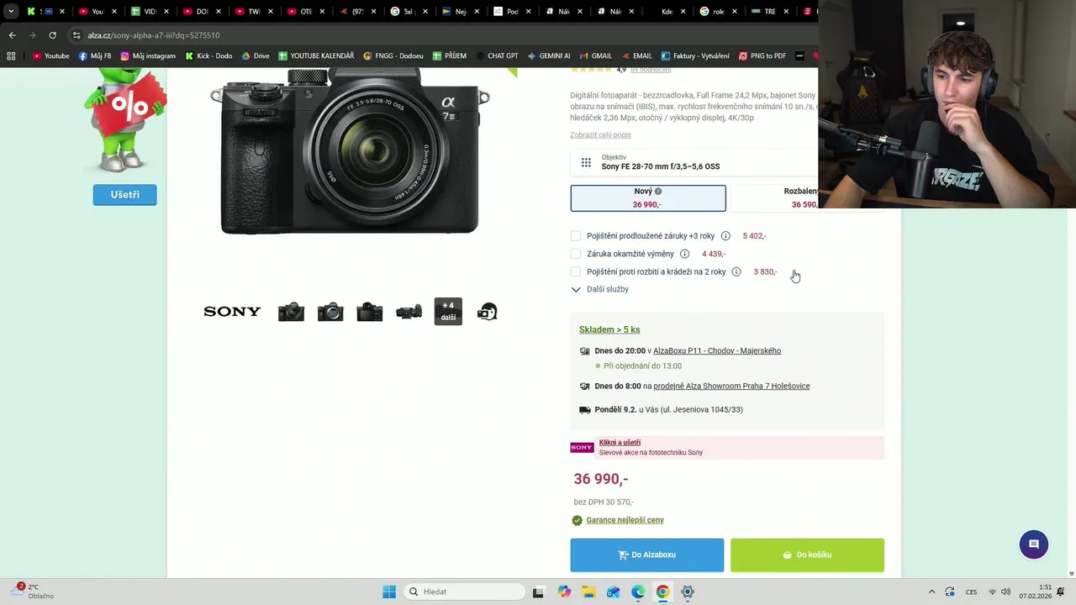Select the Nový condition option

pos(648,198)
